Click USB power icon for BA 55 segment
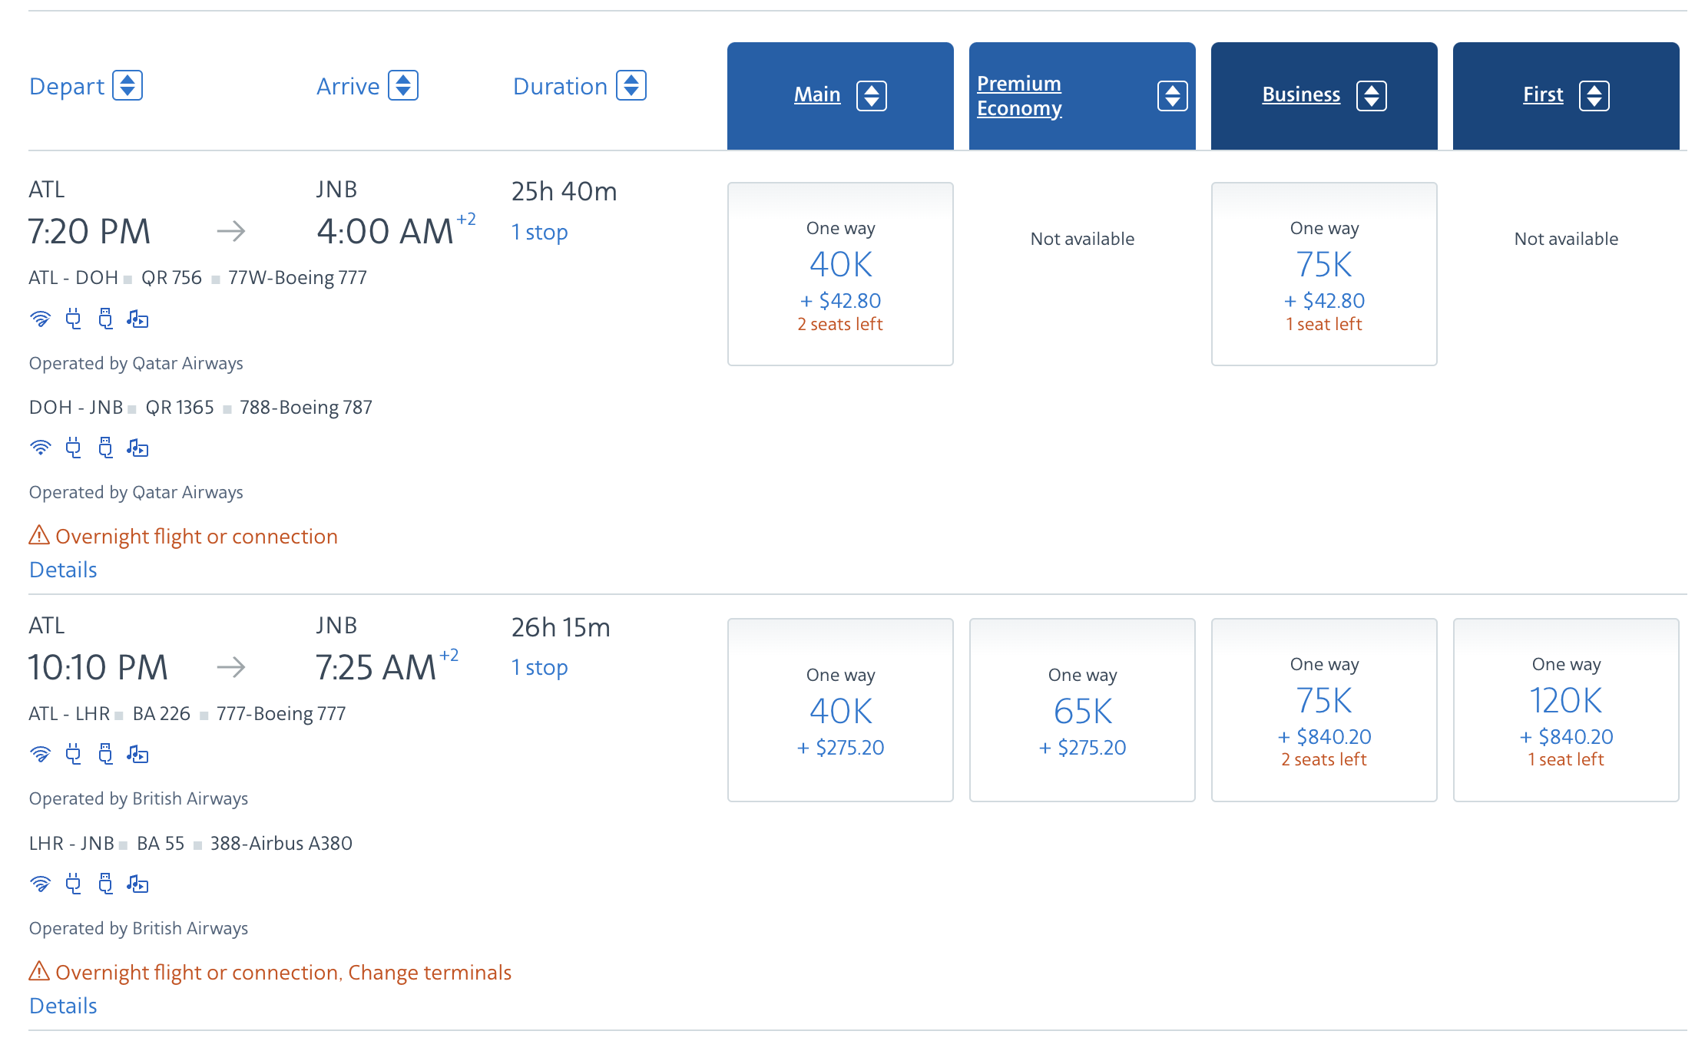Screen dimensions: 1705x1041 tap(105, 884)
